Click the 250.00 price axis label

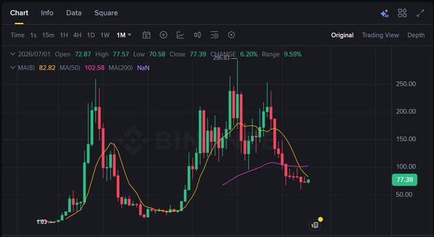point(406,83)
